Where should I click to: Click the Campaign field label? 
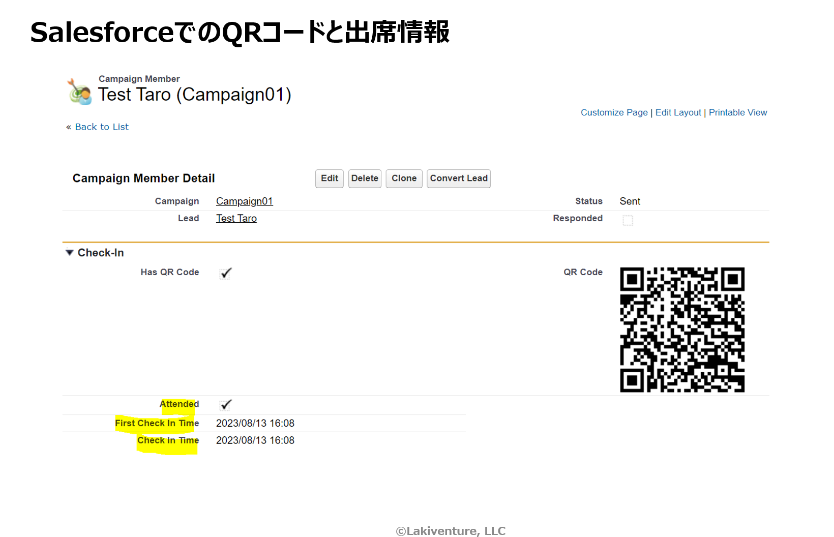177,201
